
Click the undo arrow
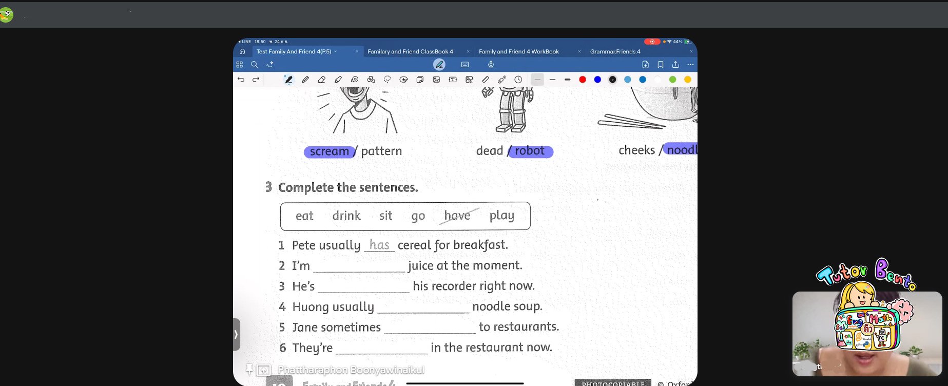(241, 80)
